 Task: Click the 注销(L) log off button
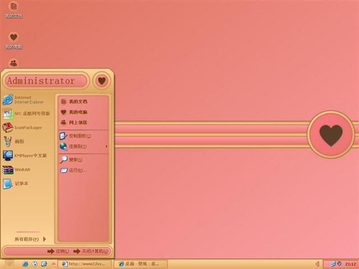coord(58,251)
